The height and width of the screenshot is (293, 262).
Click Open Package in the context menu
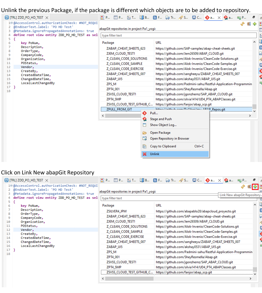coord(175,133)
